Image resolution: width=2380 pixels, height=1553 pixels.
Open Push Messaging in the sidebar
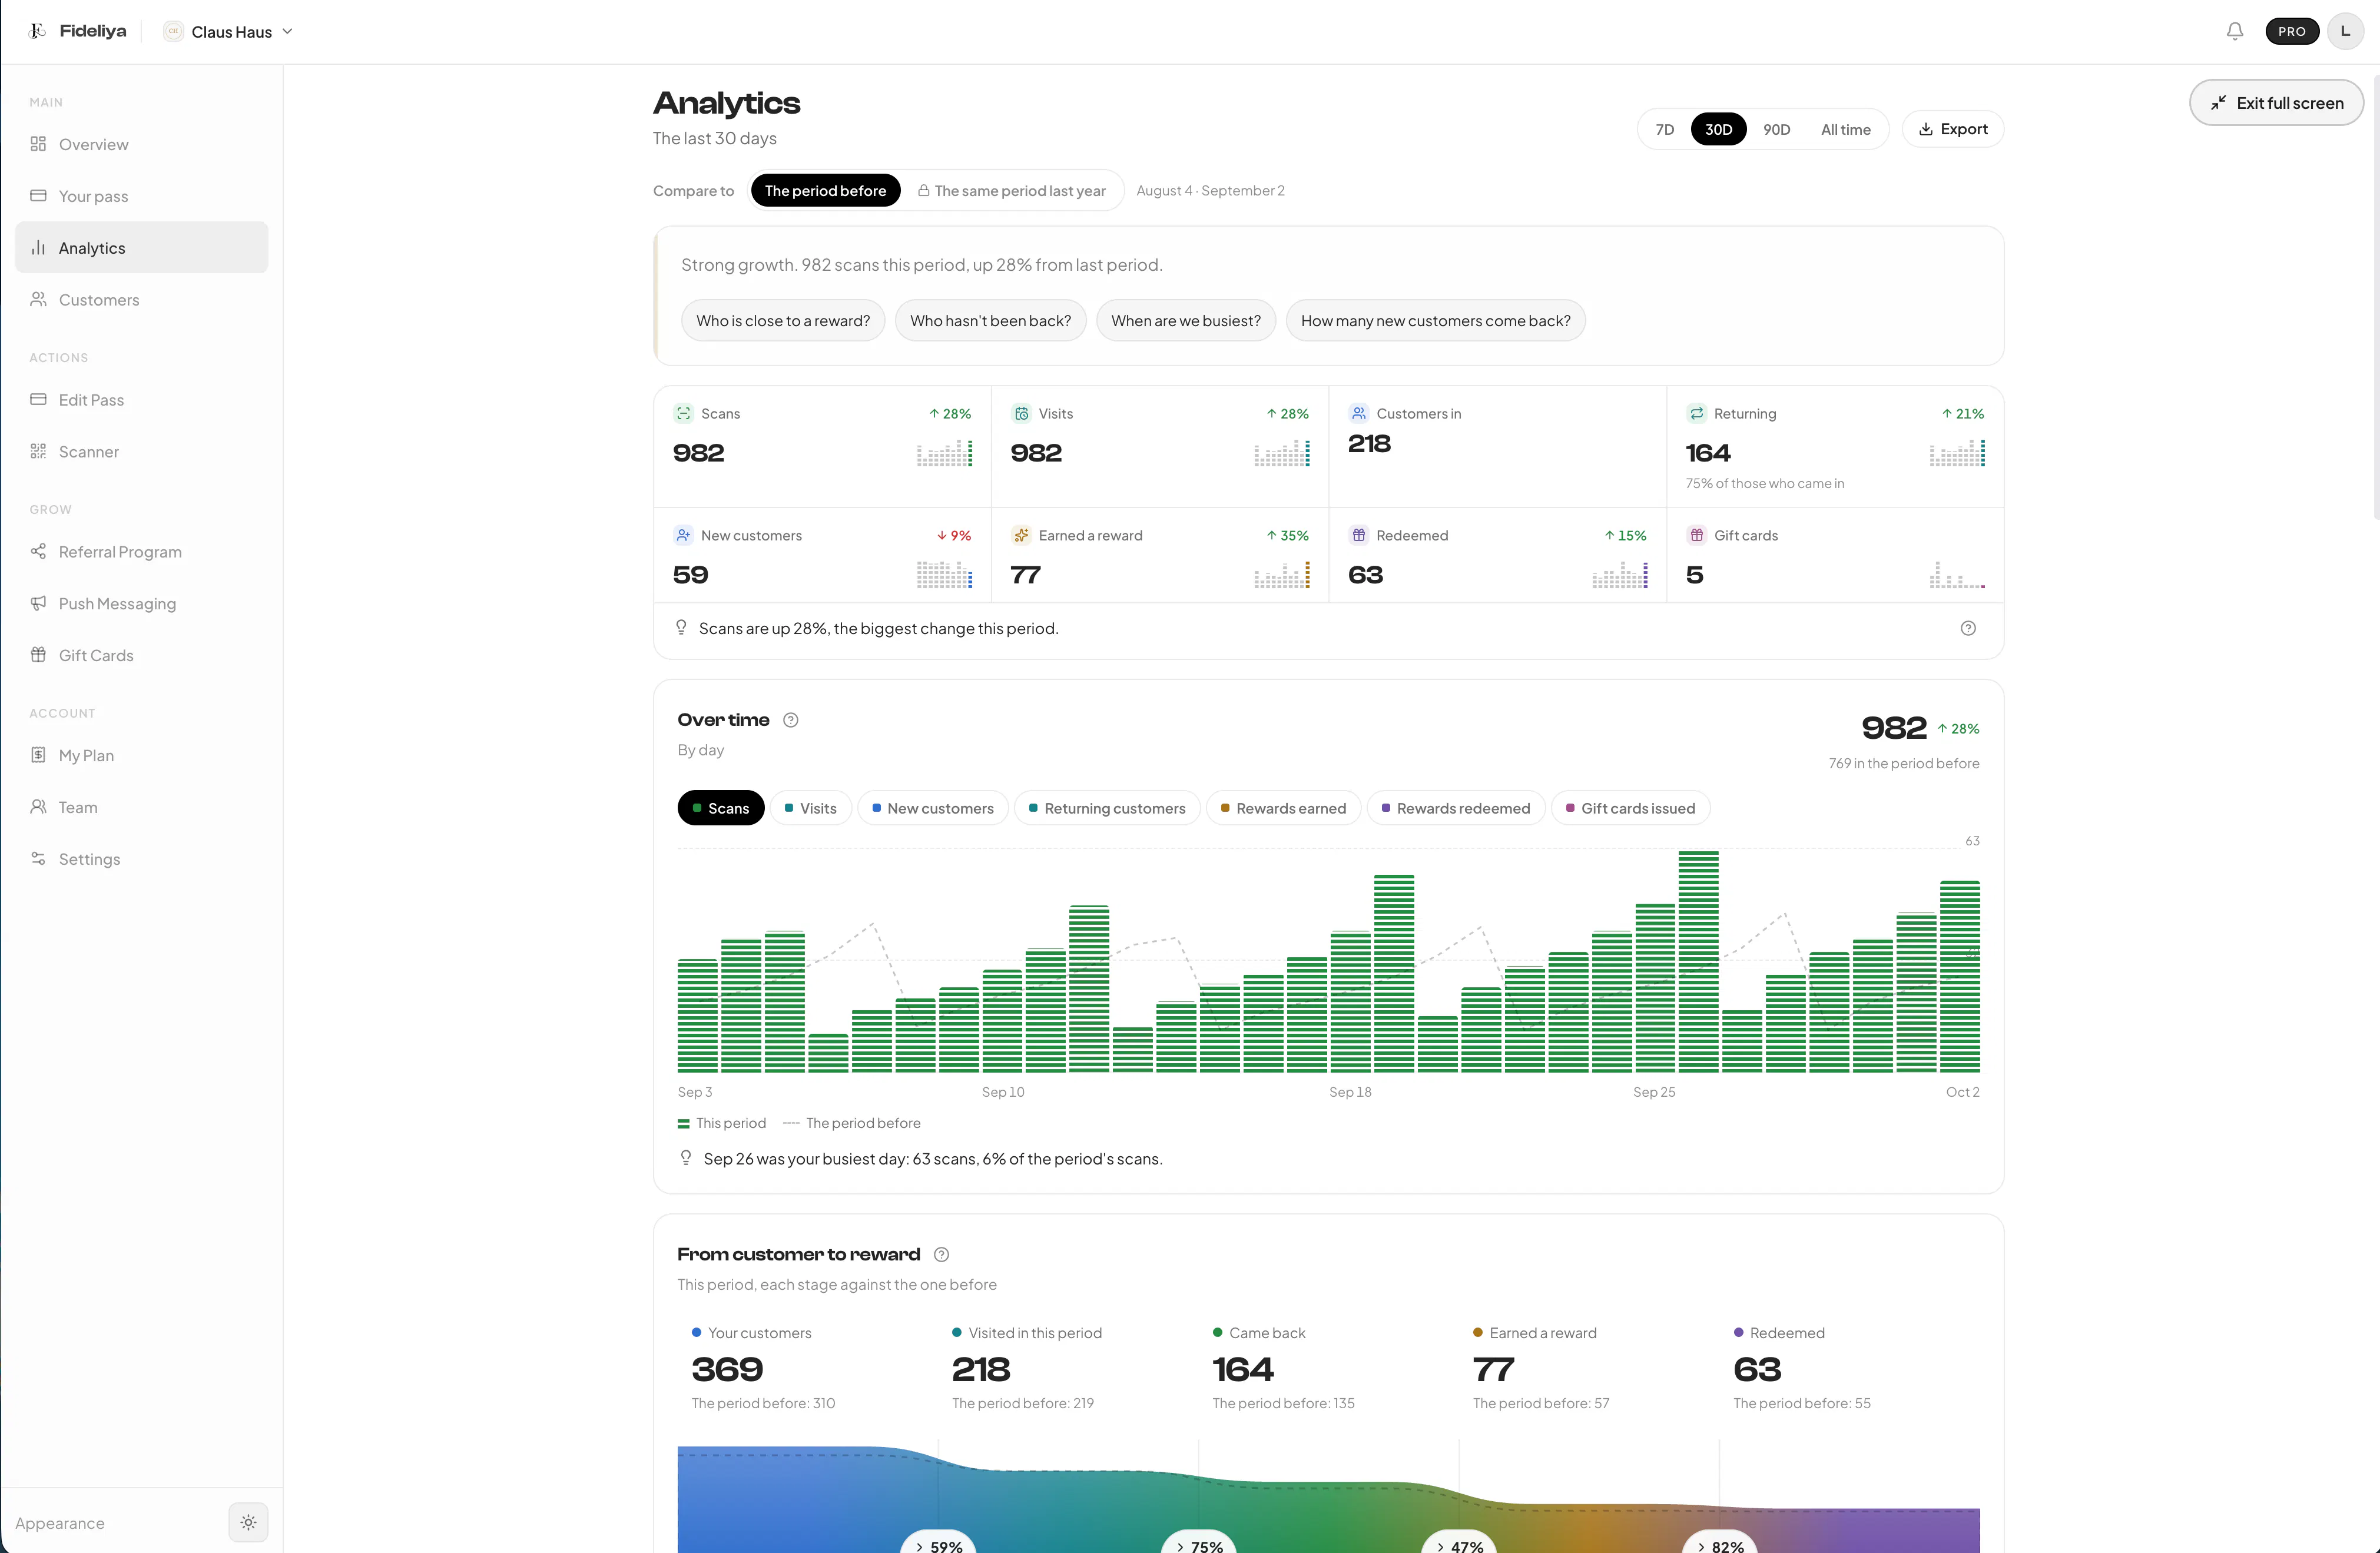click(142, 603)
